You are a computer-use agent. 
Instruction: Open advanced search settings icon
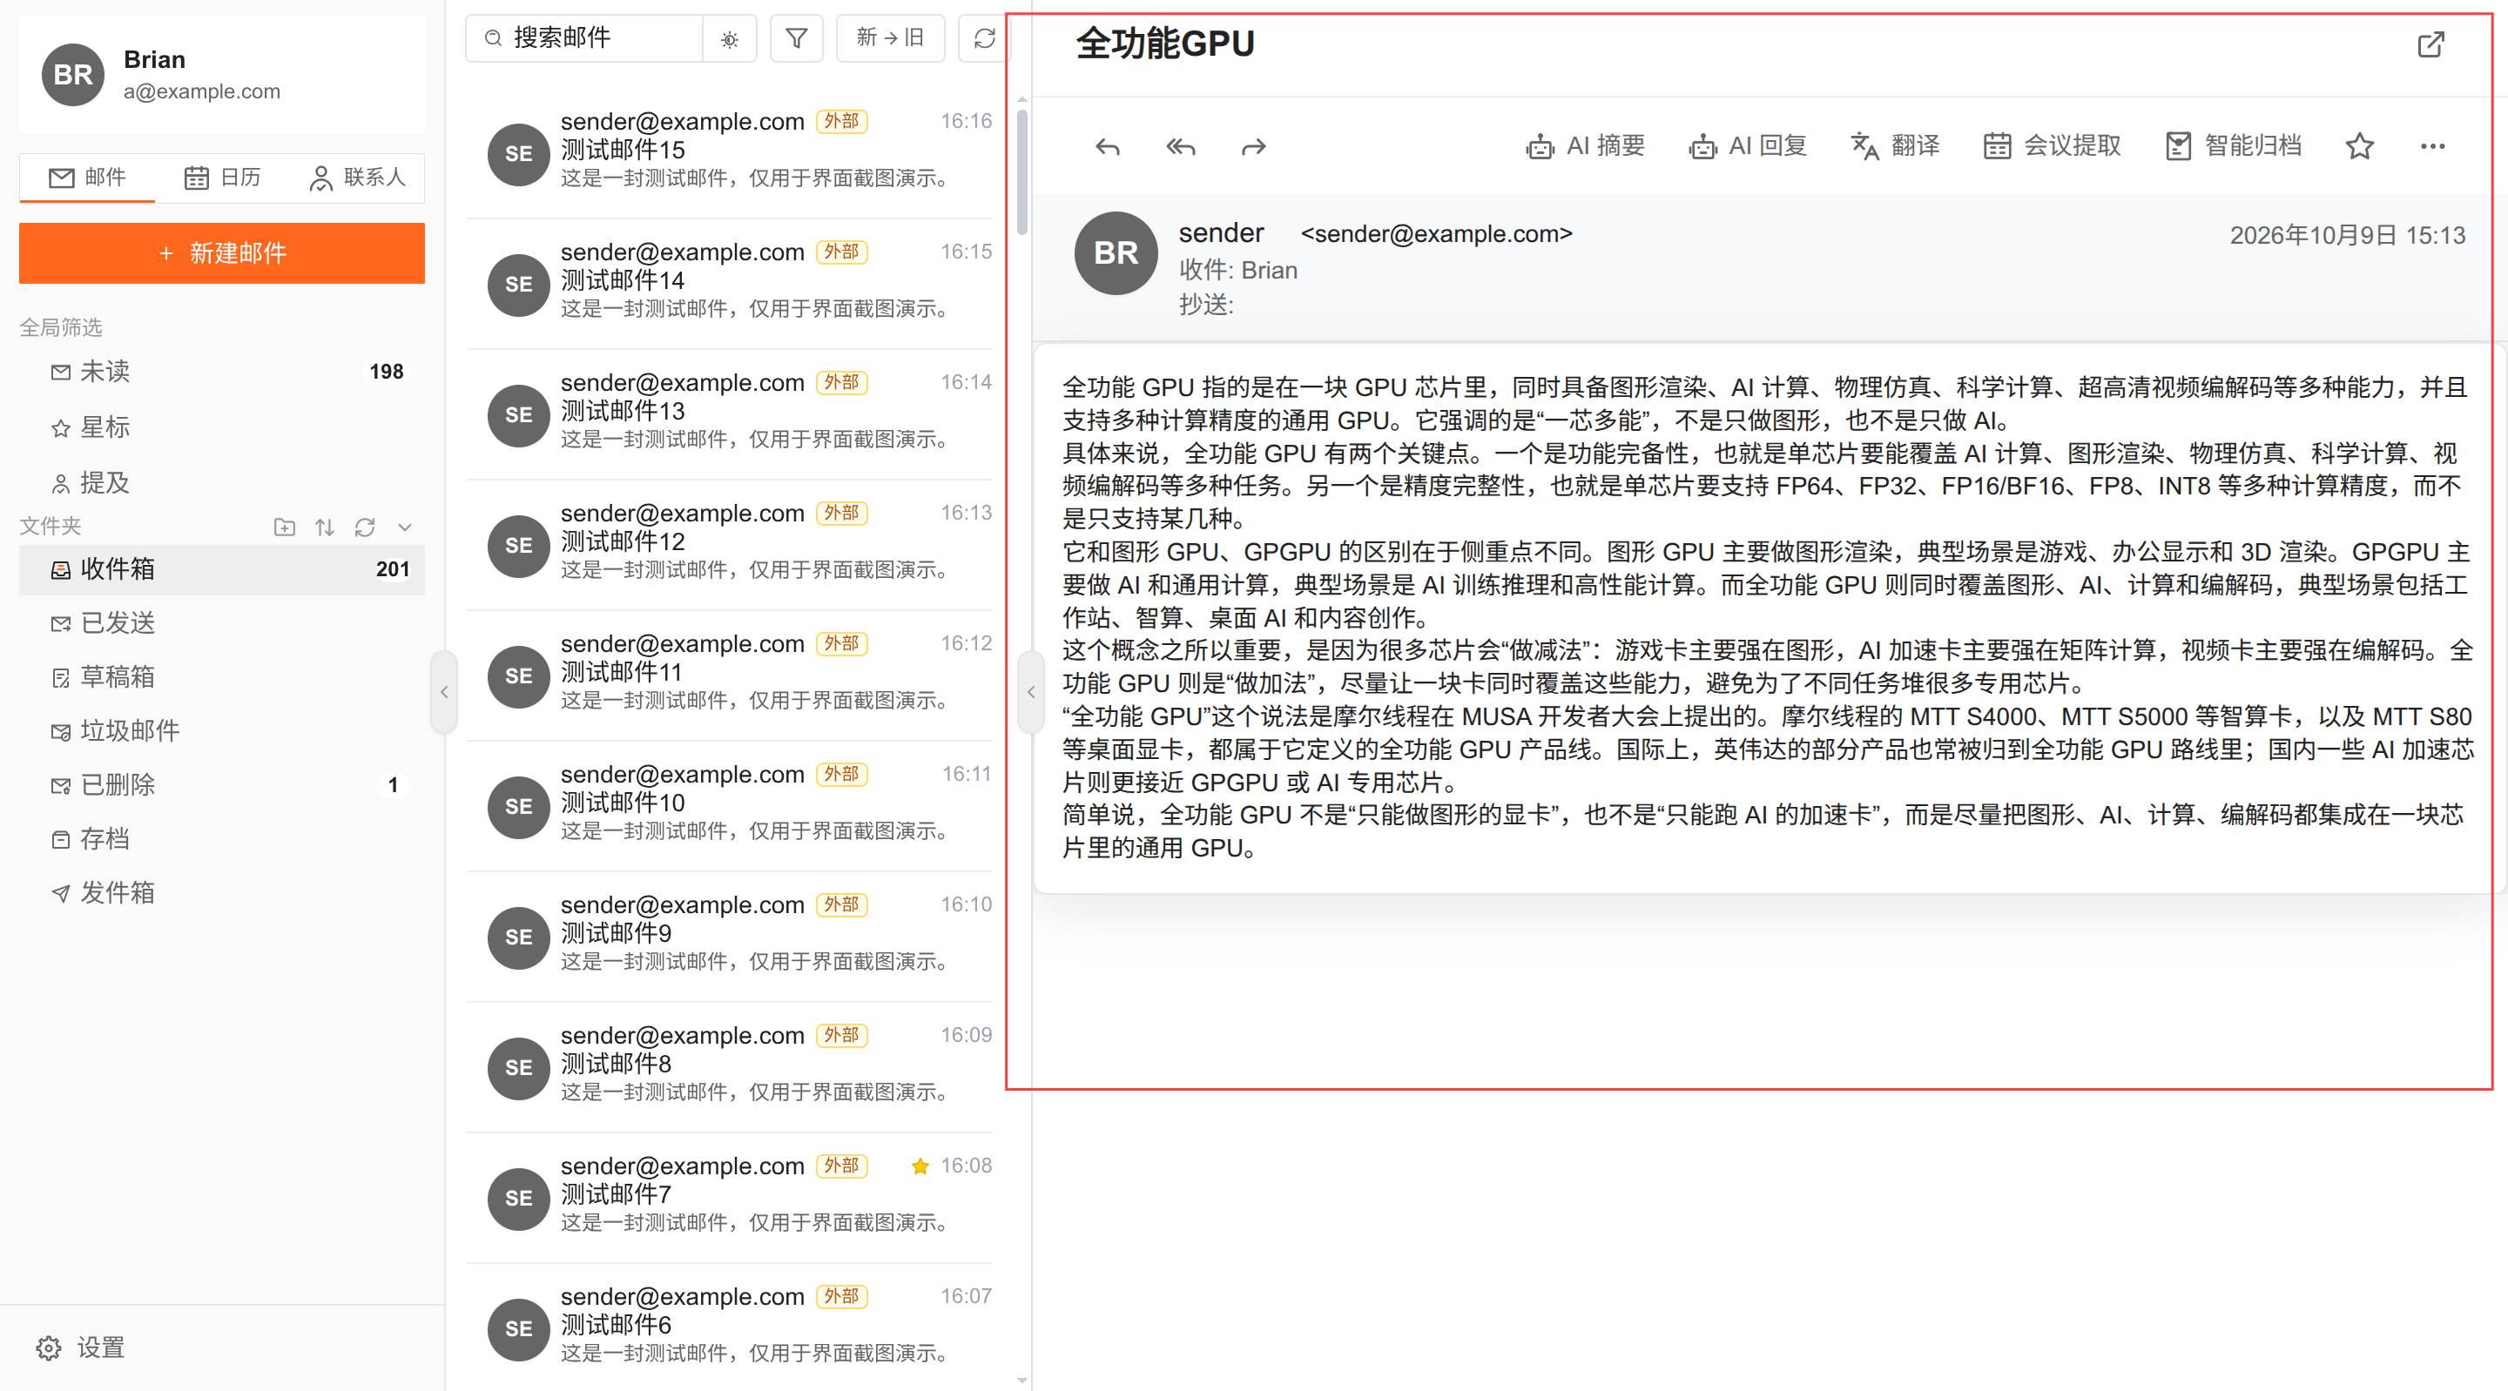729,39
